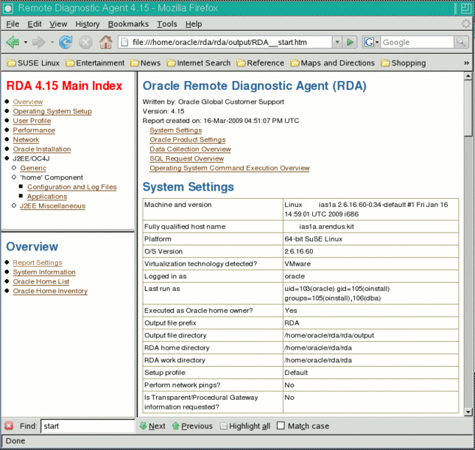The height and width of the screenshot is (450, 475).
Task: Click the page icon in the address bar
Action: (125, 42)
